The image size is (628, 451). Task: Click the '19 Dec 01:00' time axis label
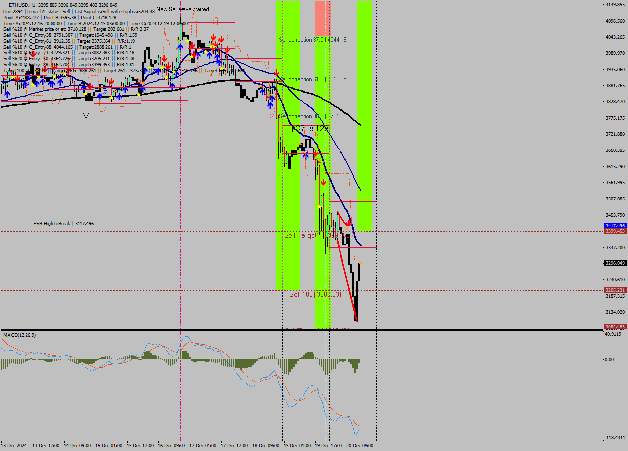[297, 446]
